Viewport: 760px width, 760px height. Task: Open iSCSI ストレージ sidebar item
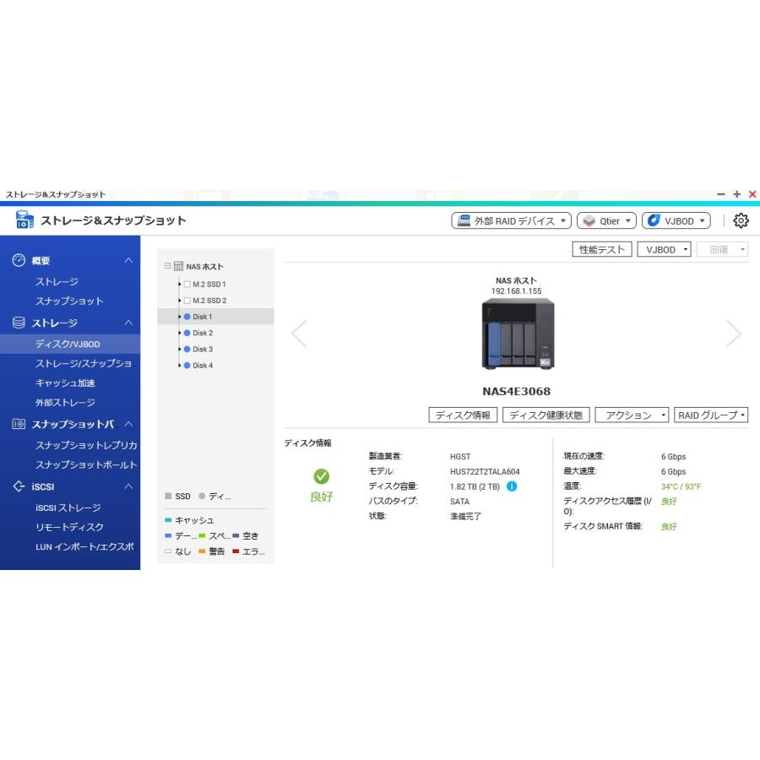click(x=68, y=508)
